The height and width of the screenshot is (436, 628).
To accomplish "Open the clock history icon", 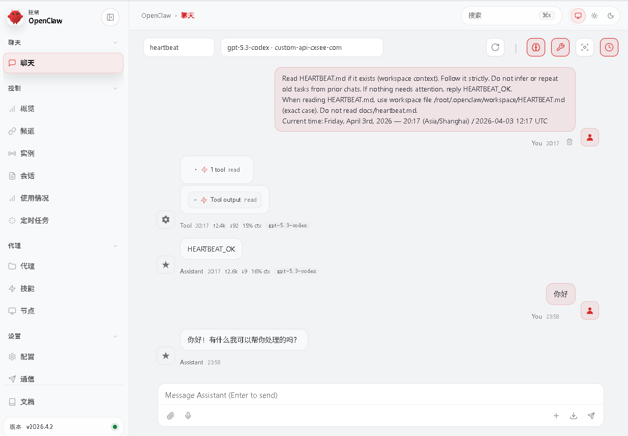I will click(x=609, y=47).
